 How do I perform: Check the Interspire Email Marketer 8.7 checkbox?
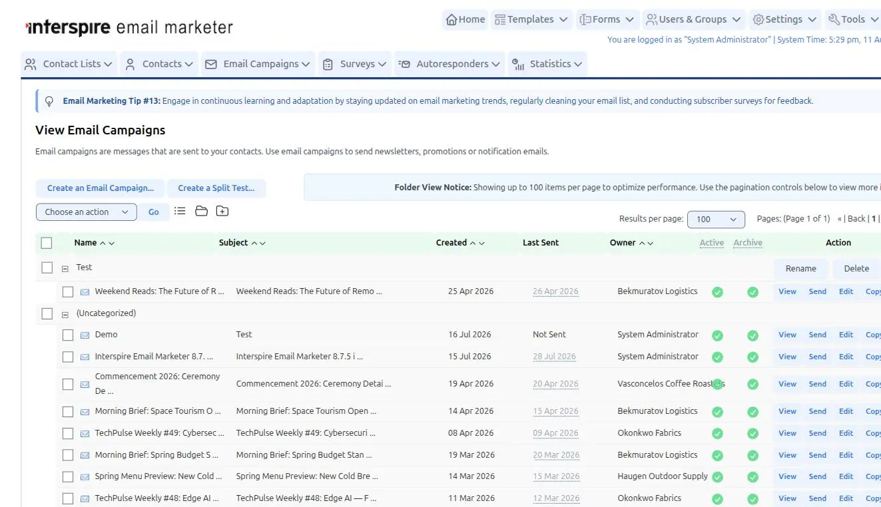click(68, 357)
